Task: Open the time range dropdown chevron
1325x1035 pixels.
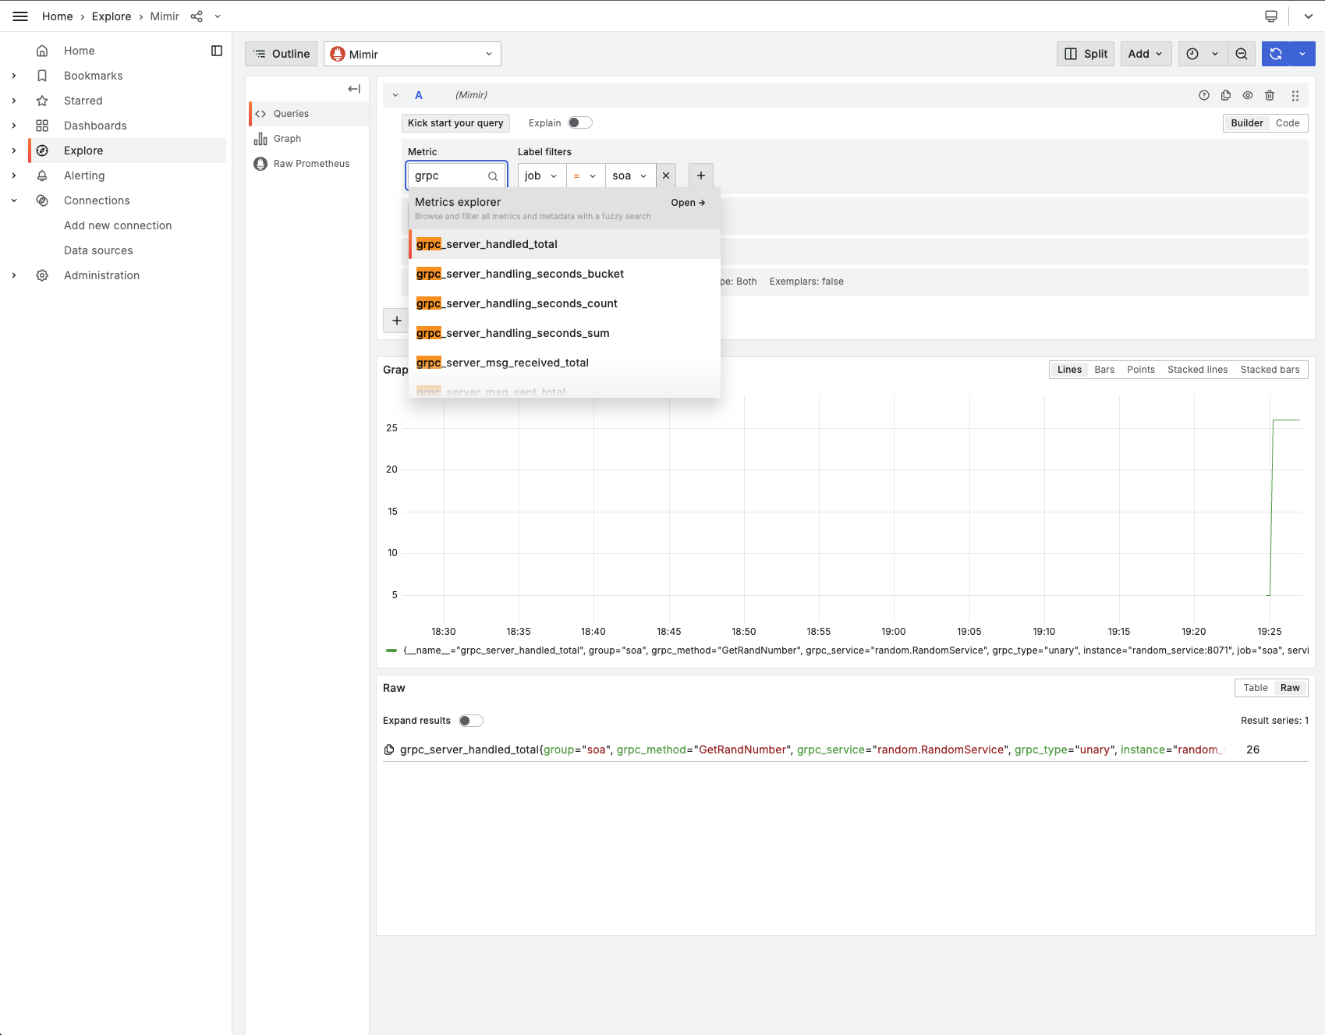Action: tap(1215, 54)
